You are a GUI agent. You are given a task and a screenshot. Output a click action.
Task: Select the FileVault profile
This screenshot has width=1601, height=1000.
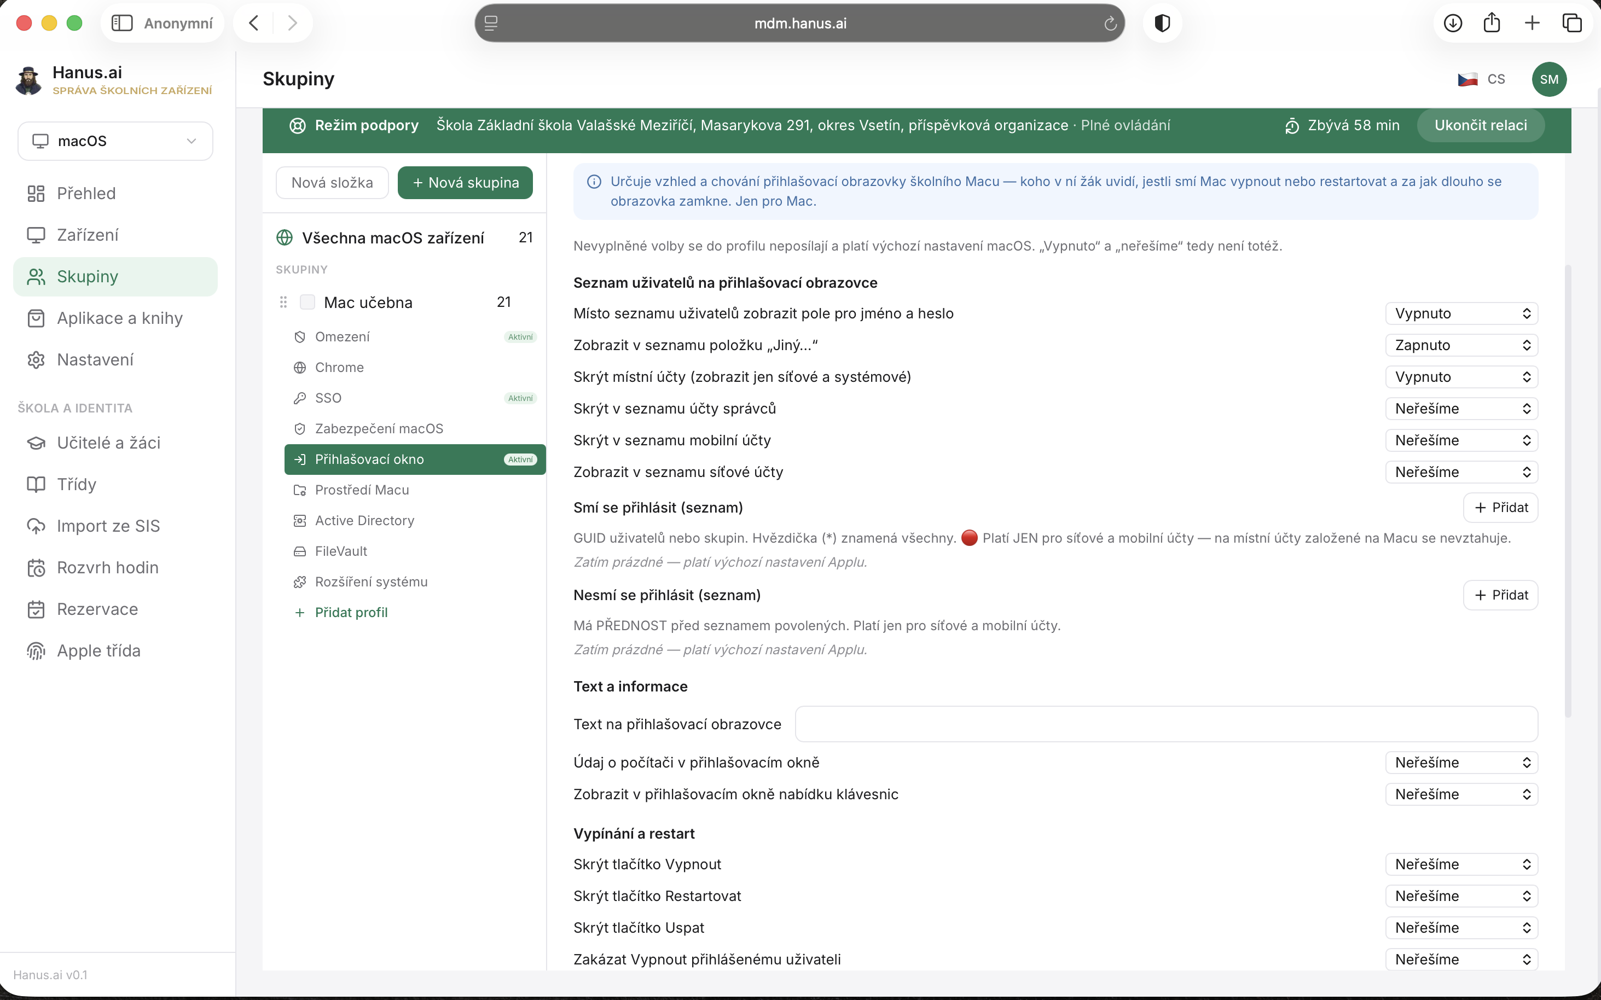(415, 551)
